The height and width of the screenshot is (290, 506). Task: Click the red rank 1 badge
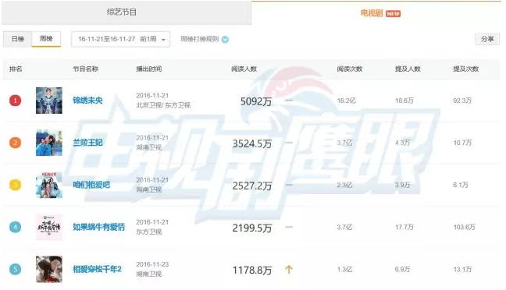(15, 101)
